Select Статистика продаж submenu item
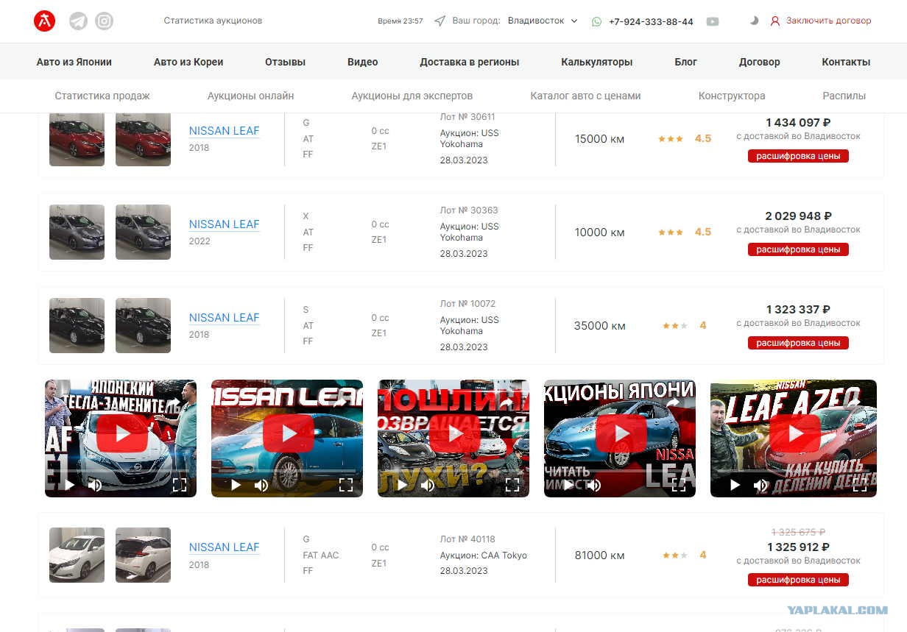907x632 pixels. pos(102,96)
